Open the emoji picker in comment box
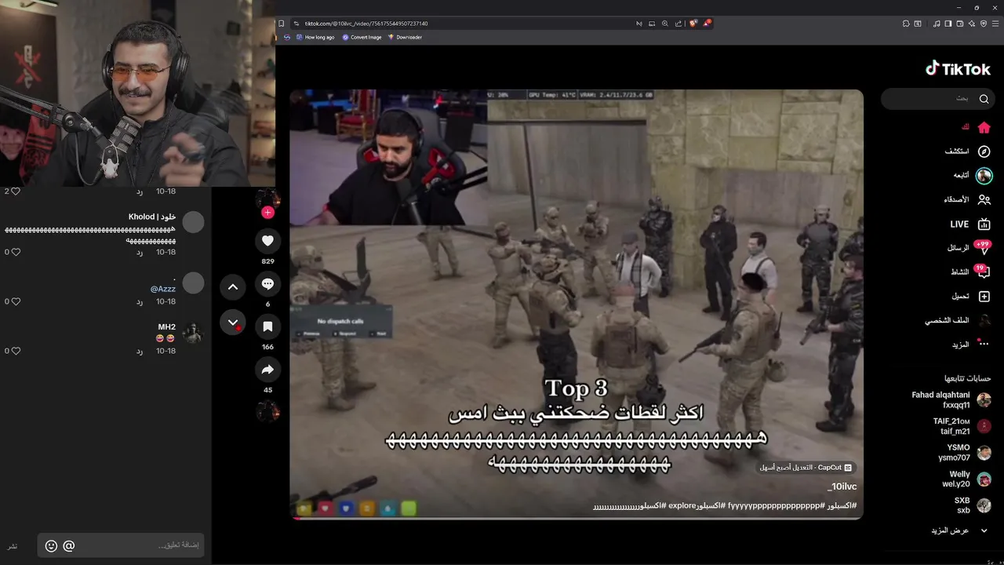The width and height of the screenshot is (1004, 565). click(51, 545)
